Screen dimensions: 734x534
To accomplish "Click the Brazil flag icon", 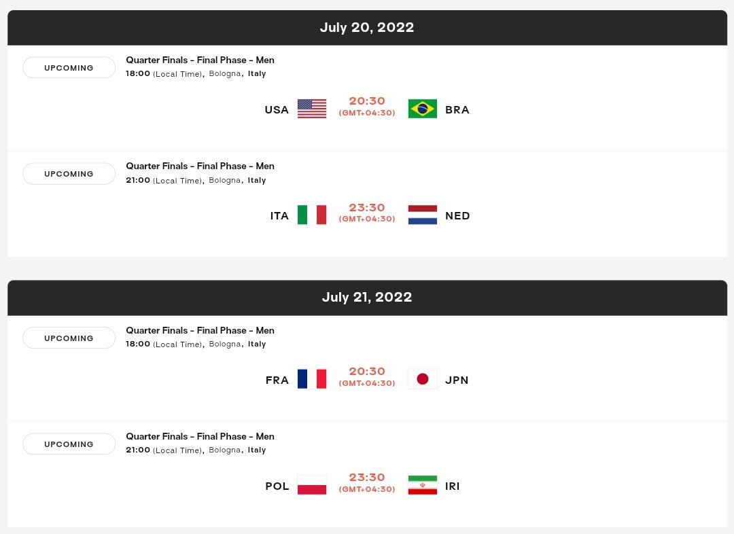I will 422,109.
